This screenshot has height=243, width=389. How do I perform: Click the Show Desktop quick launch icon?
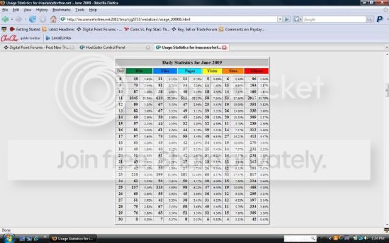[22, 239]
